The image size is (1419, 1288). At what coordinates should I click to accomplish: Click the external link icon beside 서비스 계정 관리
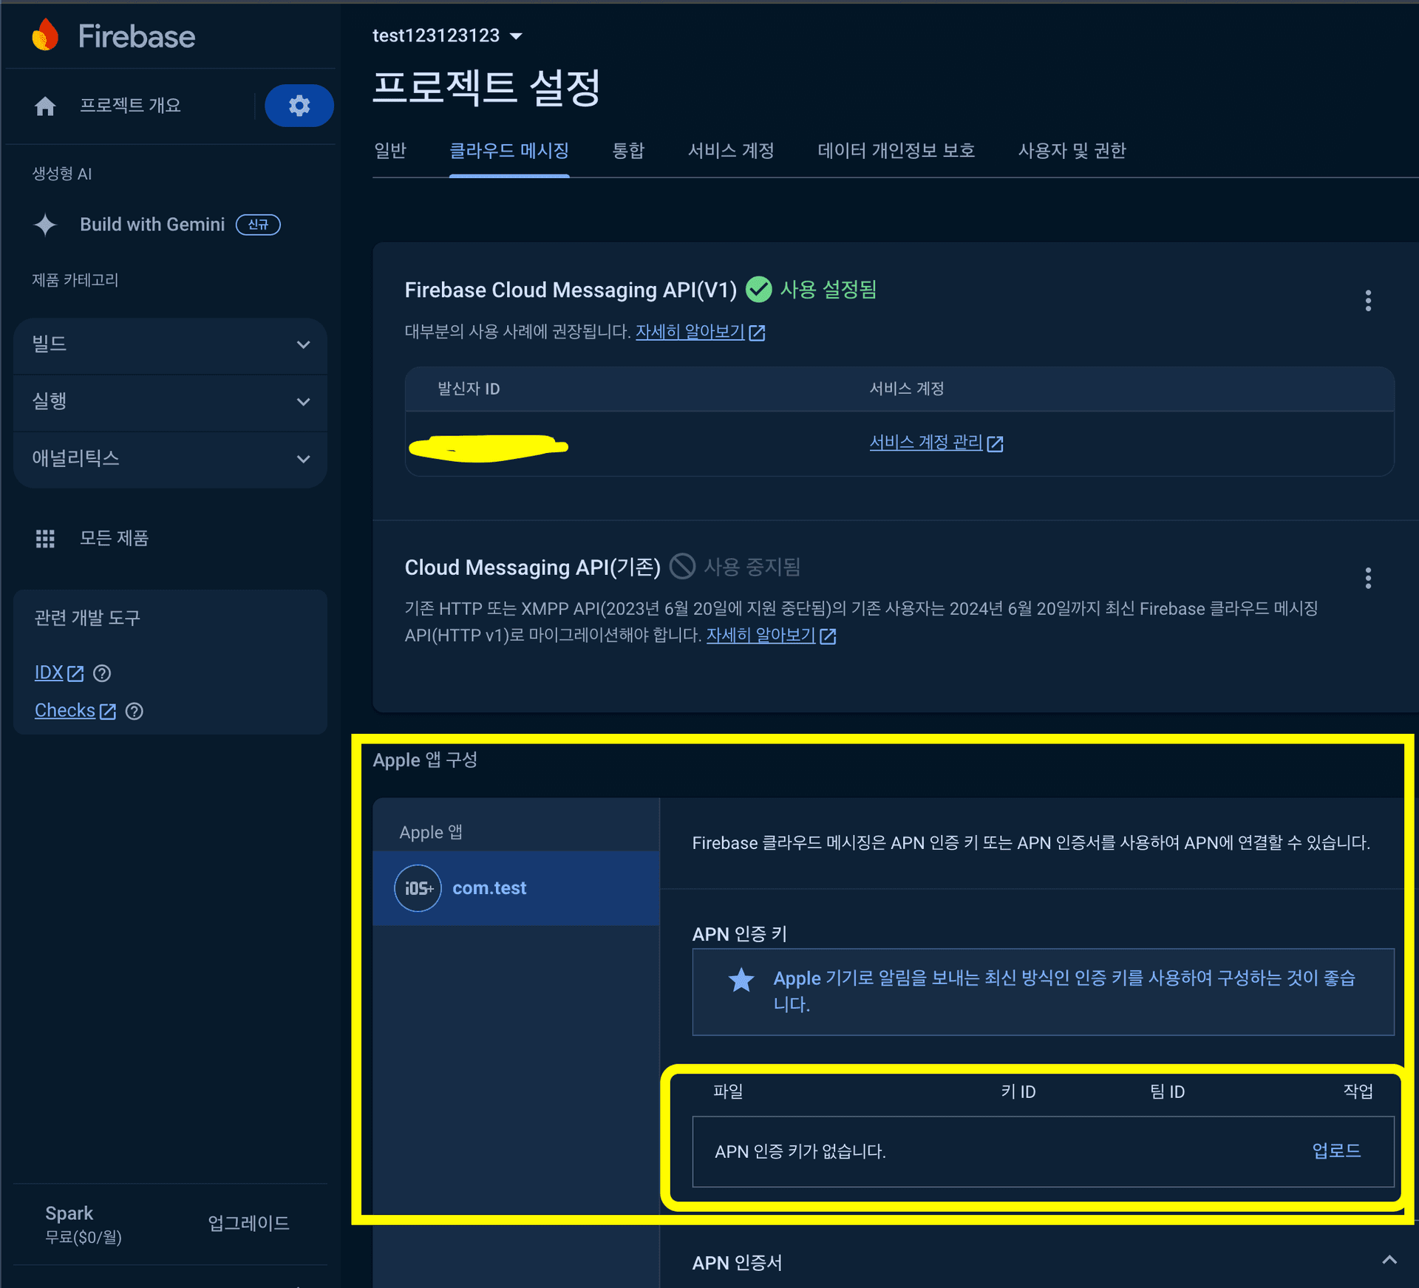[x=996, y=443]
